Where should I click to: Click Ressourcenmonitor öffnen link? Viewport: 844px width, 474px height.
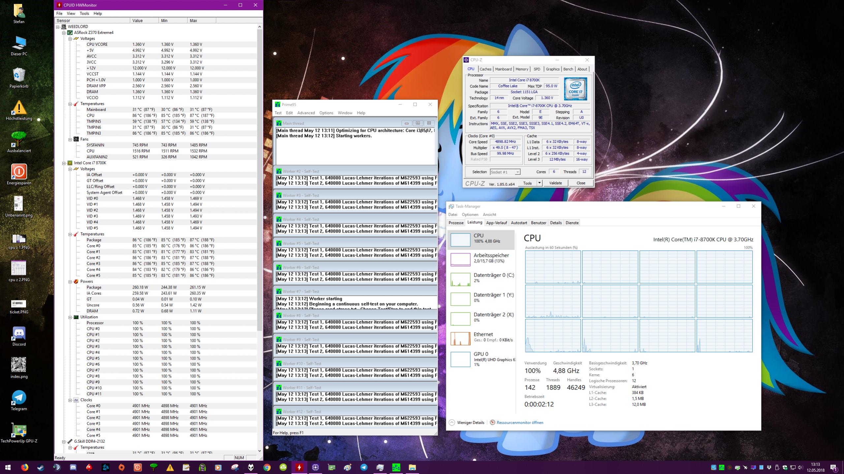[x=519, y=423]
